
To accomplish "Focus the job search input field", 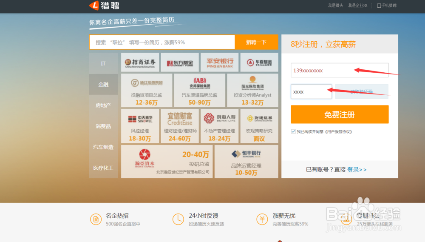I will pyautogui.click(x=162, y=42).
